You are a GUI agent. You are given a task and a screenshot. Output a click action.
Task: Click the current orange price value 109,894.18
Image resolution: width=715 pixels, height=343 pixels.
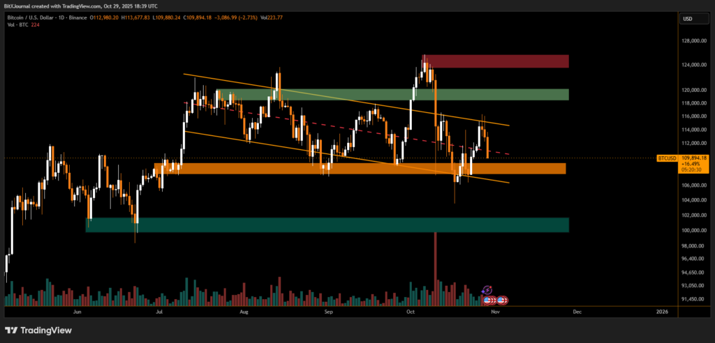click(695, 158)
